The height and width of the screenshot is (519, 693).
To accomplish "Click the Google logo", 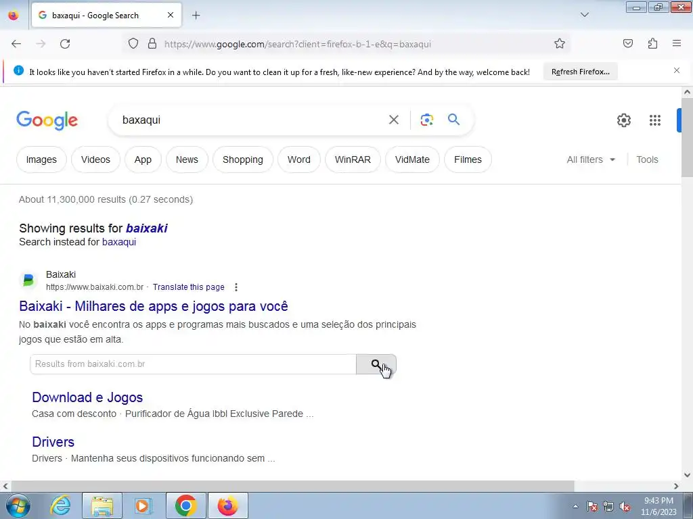I will pos(47,120).
